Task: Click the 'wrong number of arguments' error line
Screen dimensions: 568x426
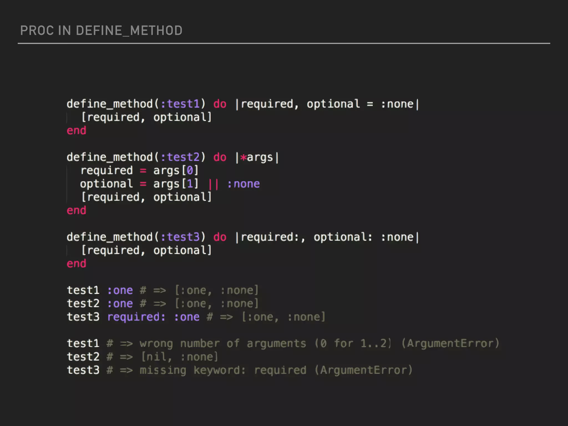Action: click(283, 344)
